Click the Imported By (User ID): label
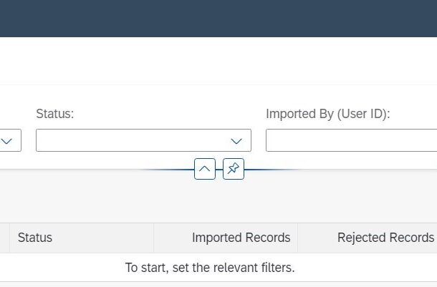This screenshot has height=287, width=437. coord(328,114)
